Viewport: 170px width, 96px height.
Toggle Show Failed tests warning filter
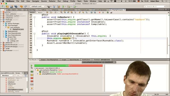(x=32, y=75)
